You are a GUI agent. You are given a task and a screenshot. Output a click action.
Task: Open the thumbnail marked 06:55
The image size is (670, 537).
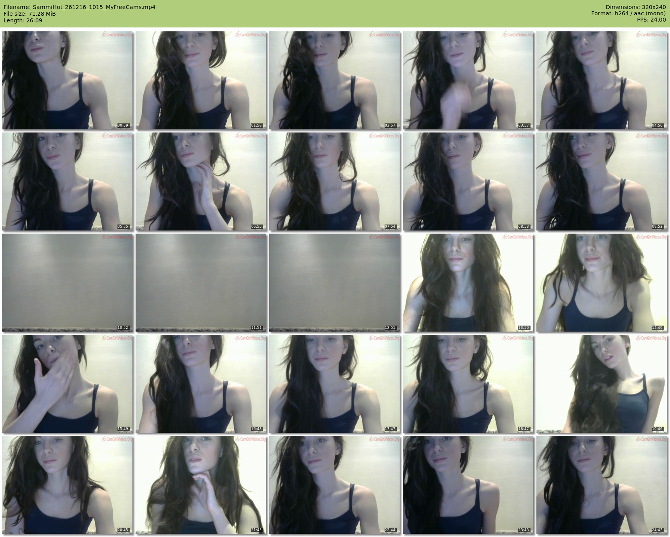(201, 181)
